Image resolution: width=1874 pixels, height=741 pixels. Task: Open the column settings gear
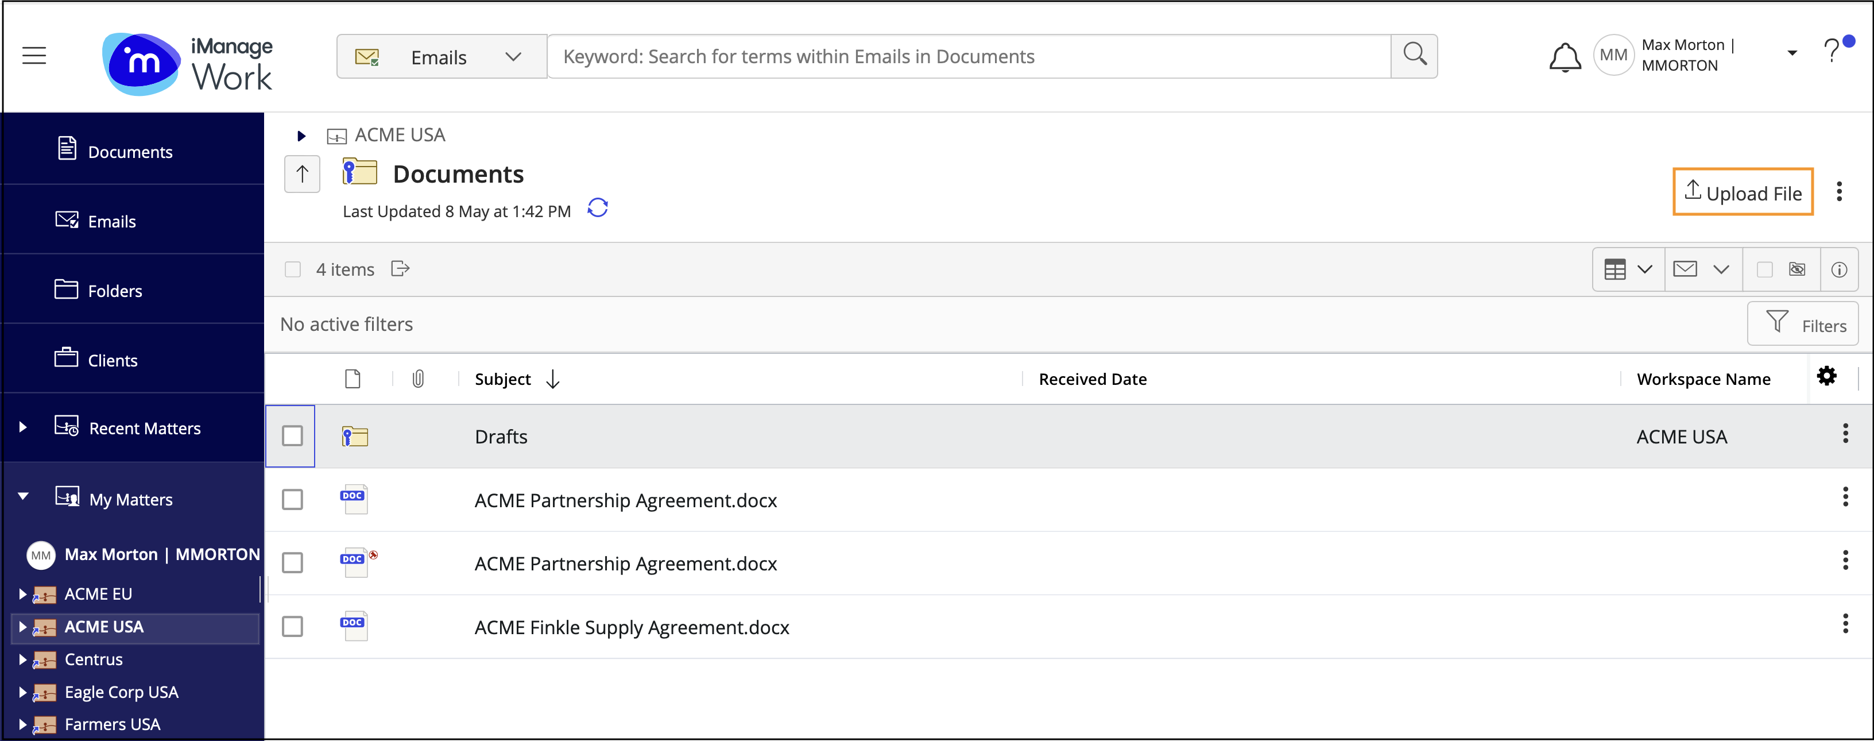(1826, 376)
